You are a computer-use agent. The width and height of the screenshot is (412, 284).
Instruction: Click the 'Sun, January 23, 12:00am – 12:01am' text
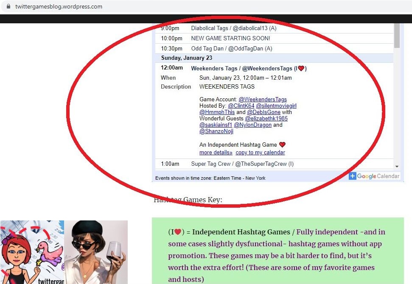[x=245, y=78]
